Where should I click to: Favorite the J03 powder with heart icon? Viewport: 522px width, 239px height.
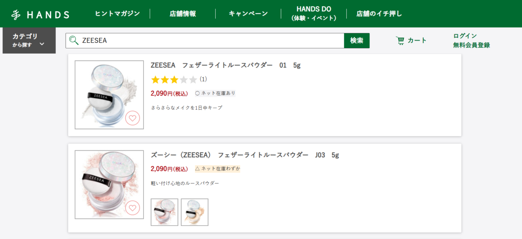point(133,208)
